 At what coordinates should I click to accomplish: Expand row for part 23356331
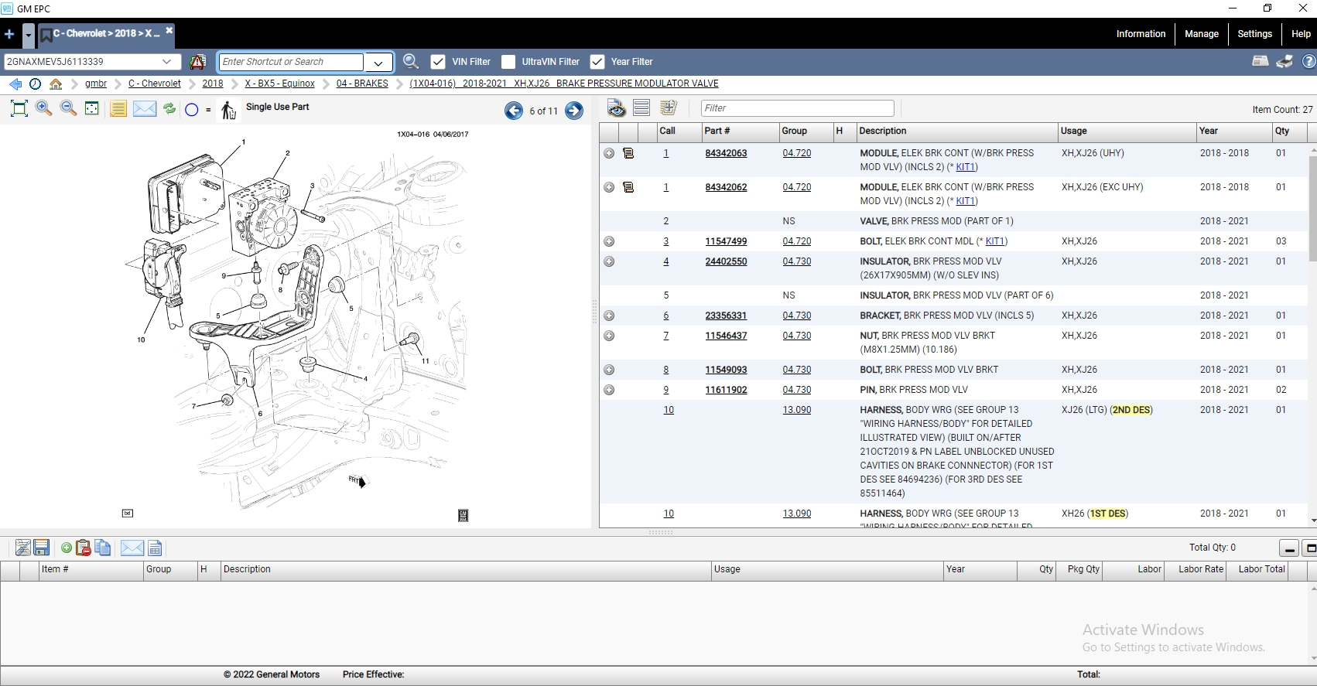[609, 316]
